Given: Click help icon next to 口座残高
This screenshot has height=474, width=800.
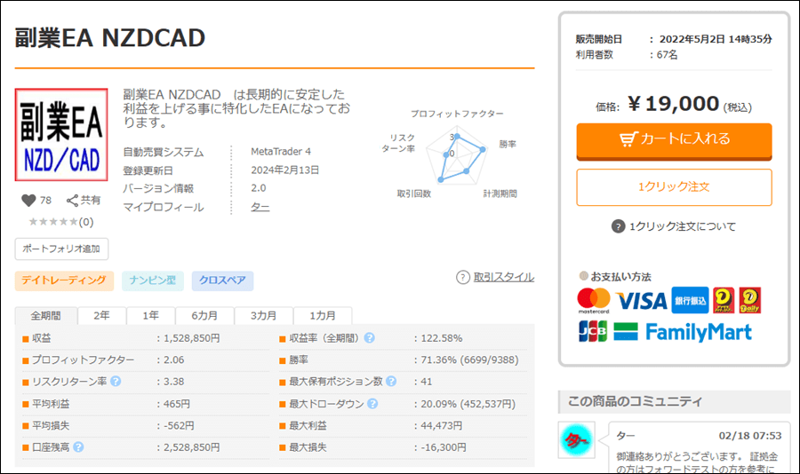Looking at the screenshot, I should point(78,446).
